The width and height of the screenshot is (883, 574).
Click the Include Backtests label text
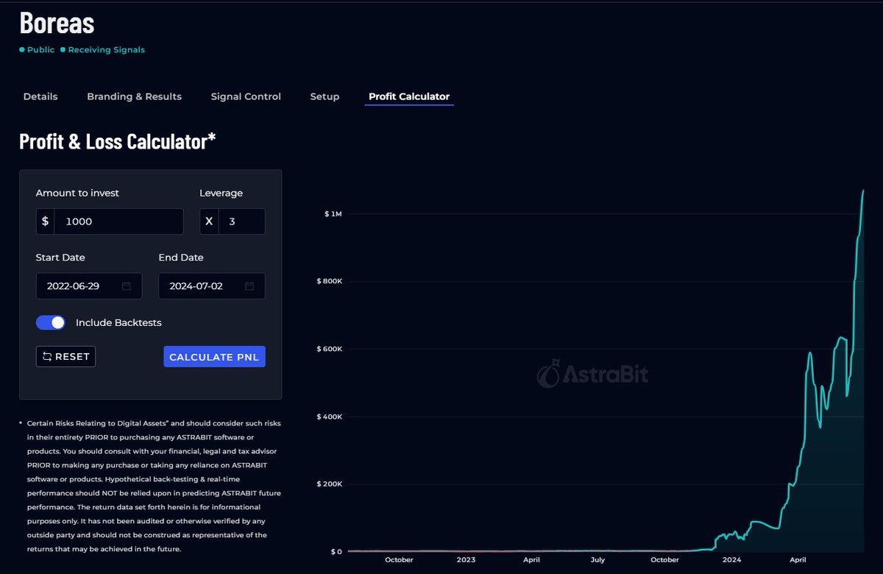pos(118,322)
